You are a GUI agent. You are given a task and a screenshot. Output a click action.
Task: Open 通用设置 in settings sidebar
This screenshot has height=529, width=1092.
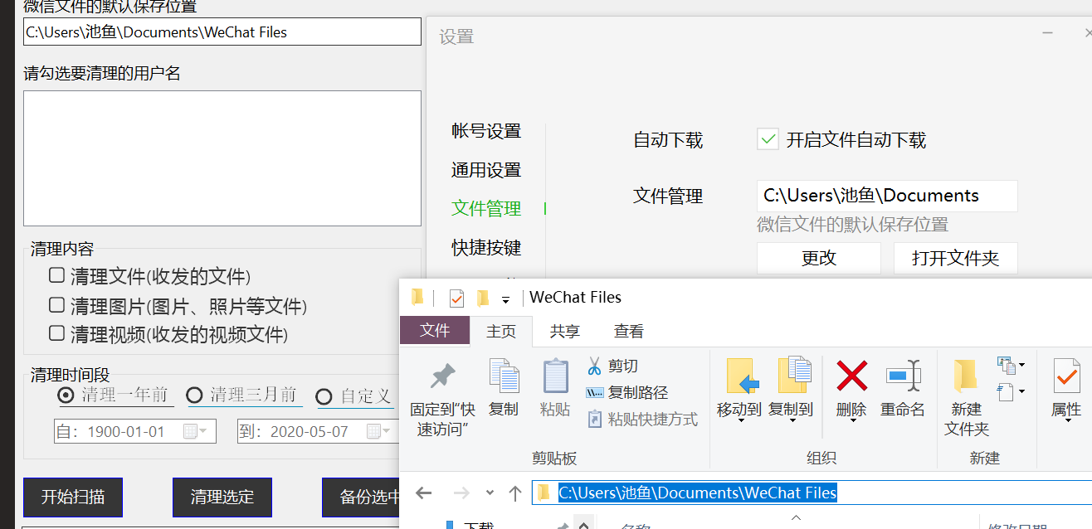coord(486,170)
